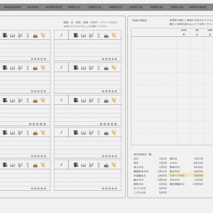This screenshot has height=213, width=213.
Task: Click the 7月17日 date
Action: (199, 159)
